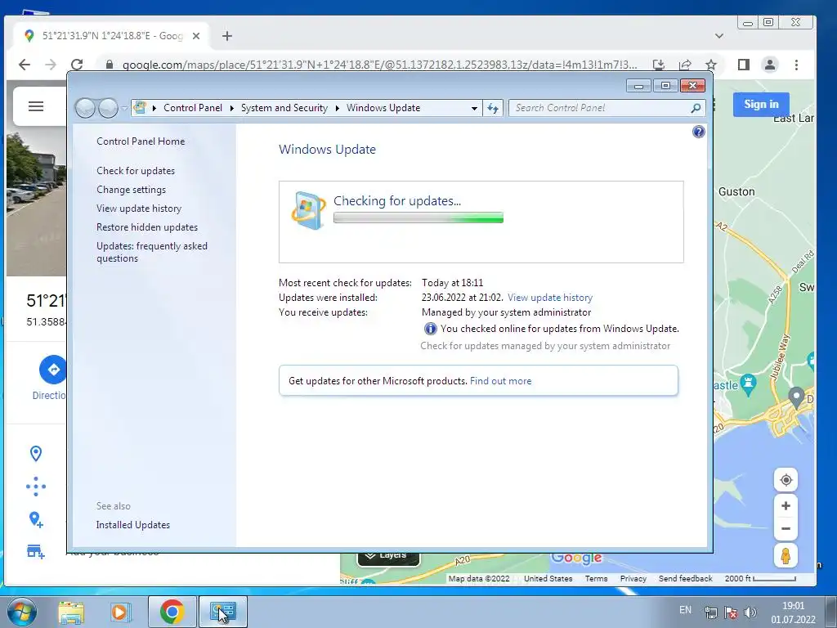Select the Google Maps Chrome tab
837x628 pixels.
tap(110, 36)
